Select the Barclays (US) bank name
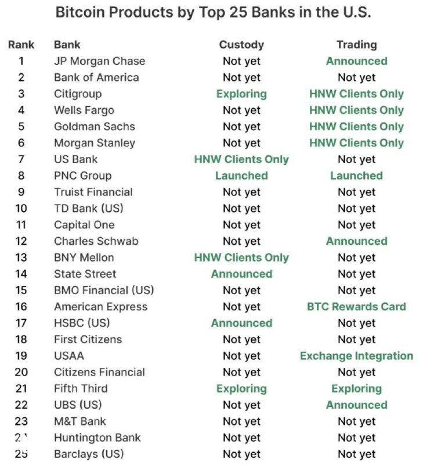This screenshot has height=465, width=423. 89,454
